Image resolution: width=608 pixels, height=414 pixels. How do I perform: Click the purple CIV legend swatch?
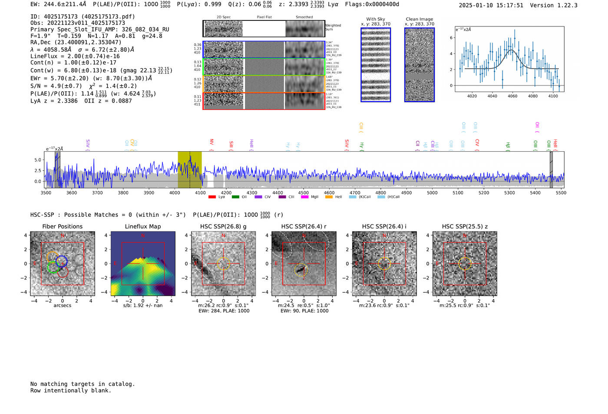[x=258, y=197]
